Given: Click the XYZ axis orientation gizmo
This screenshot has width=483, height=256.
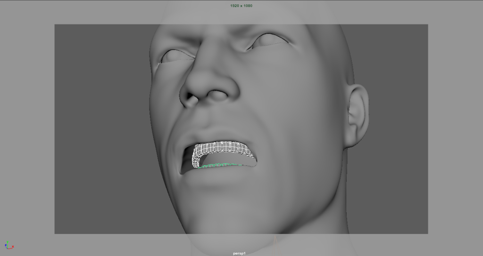Looking at the screenshot, I should coord(9,245).
